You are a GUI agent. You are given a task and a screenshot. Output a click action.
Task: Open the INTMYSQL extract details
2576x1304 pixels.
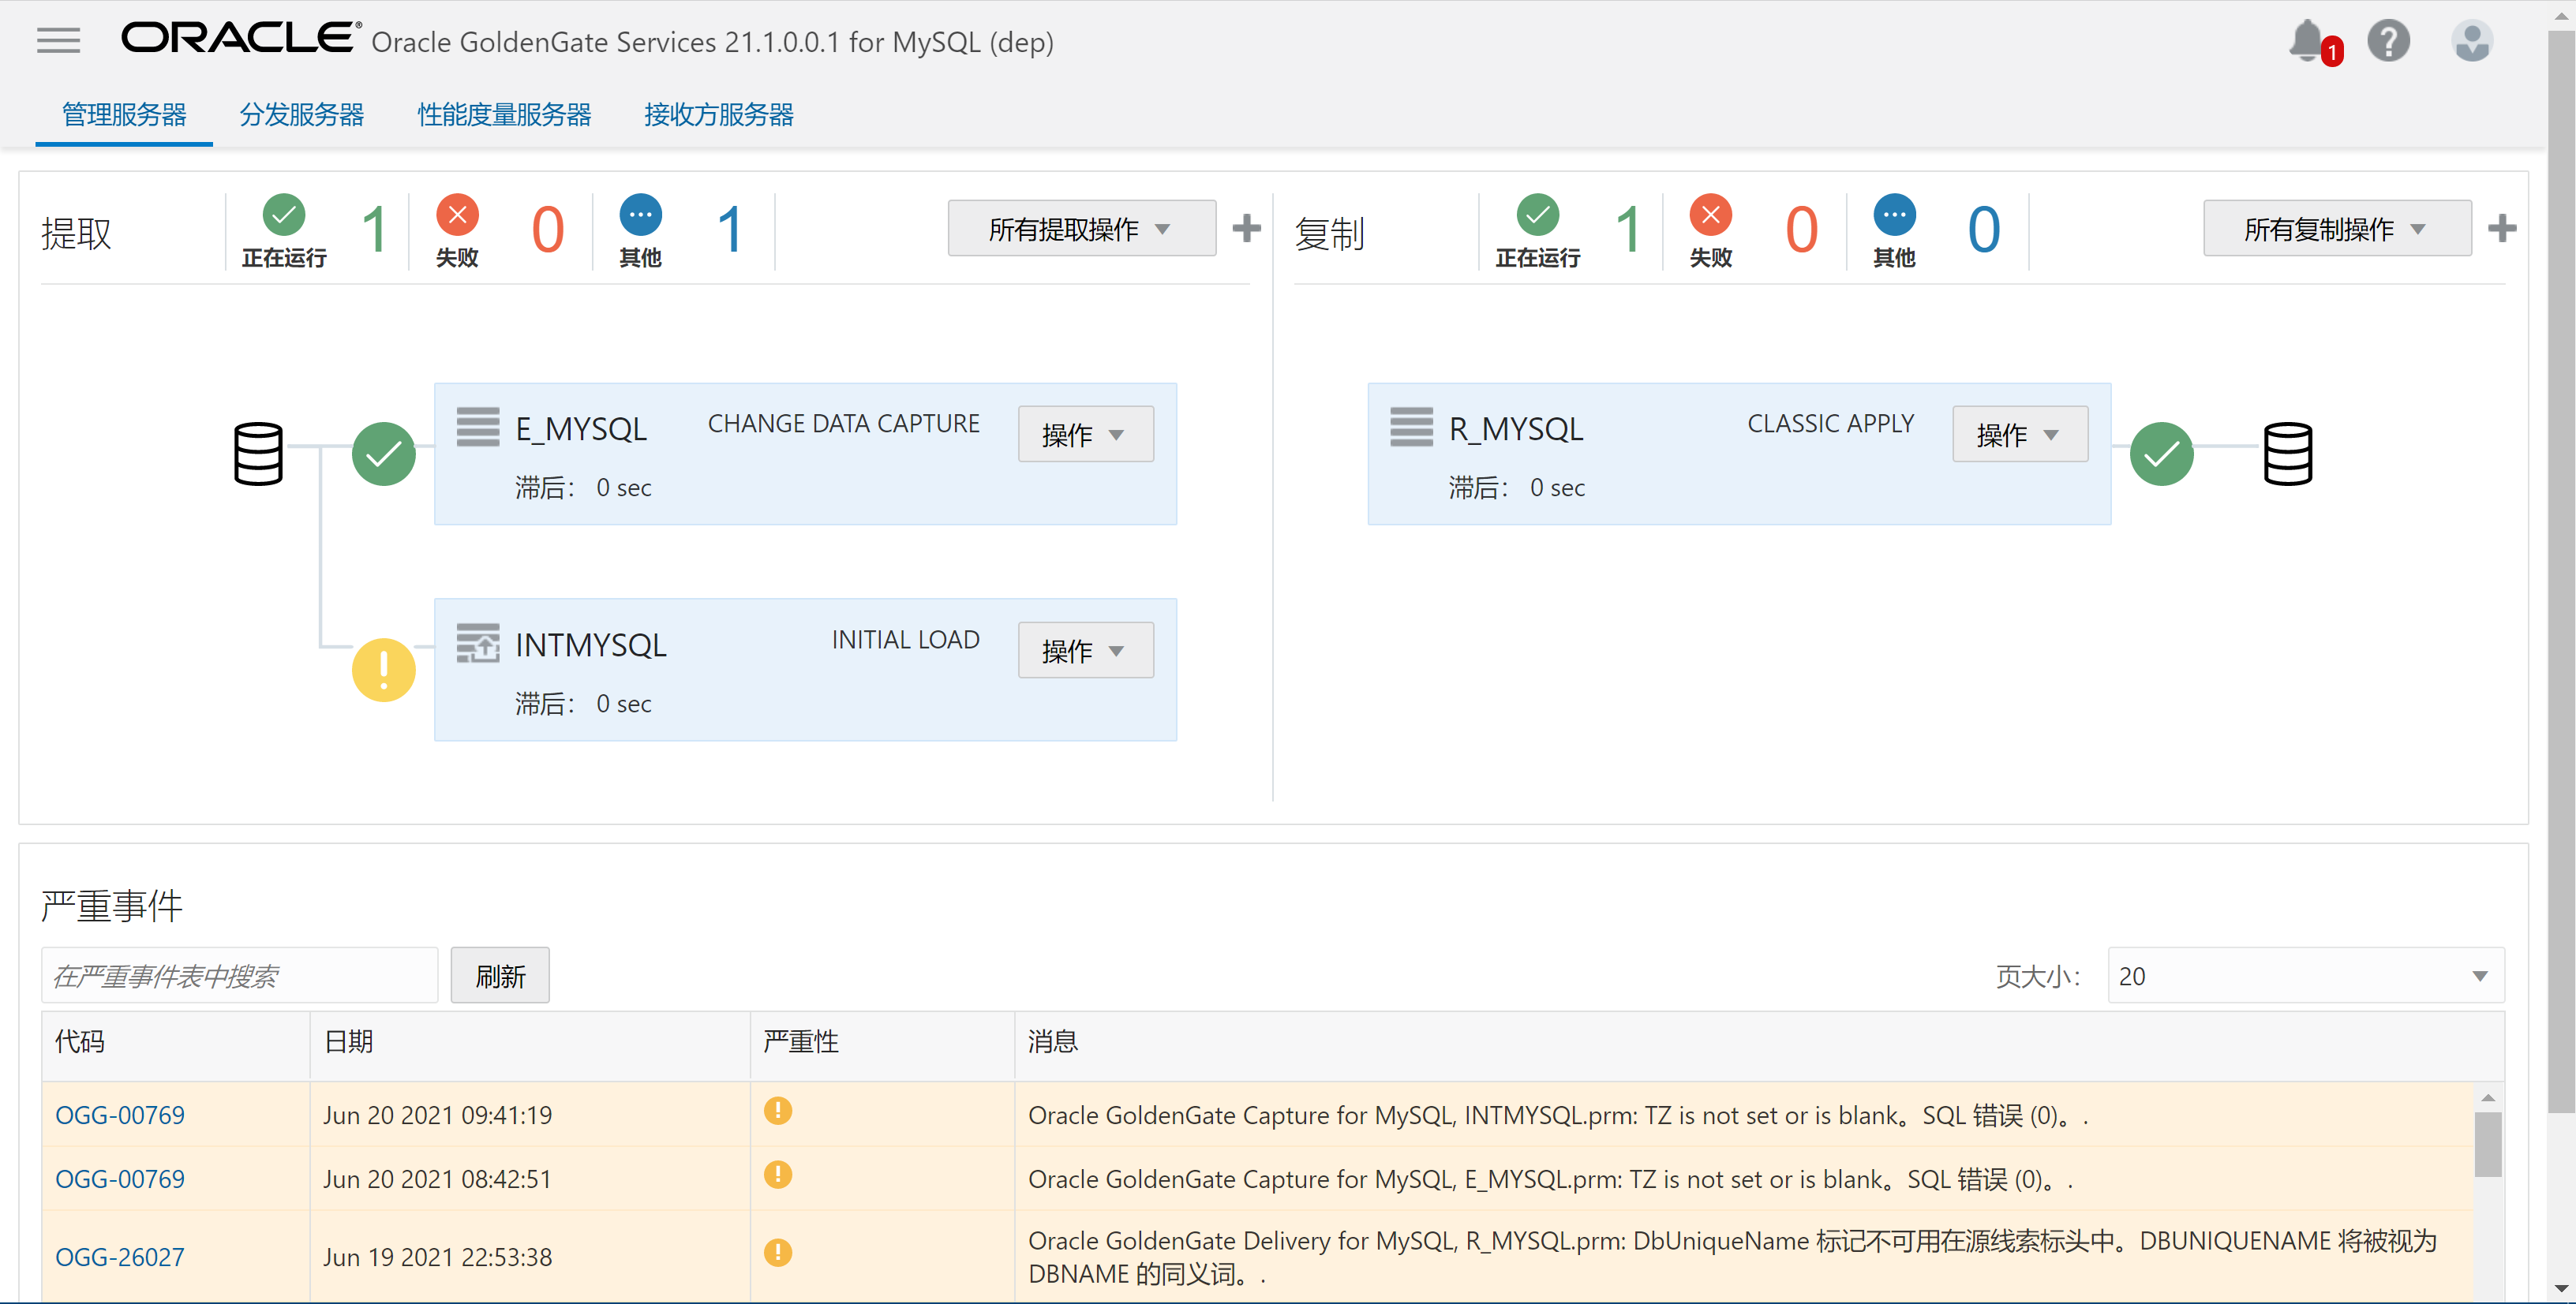pyautogui.click(x=591, y=645)
